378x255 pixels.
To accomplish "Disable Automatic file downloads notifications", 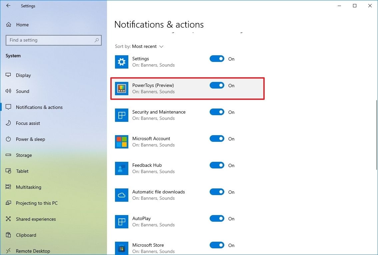I will point(217,192).
